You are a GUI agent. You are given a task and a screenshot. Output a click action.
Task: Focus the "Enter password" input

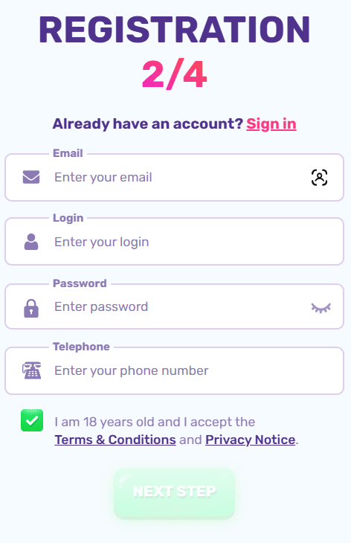175,306
